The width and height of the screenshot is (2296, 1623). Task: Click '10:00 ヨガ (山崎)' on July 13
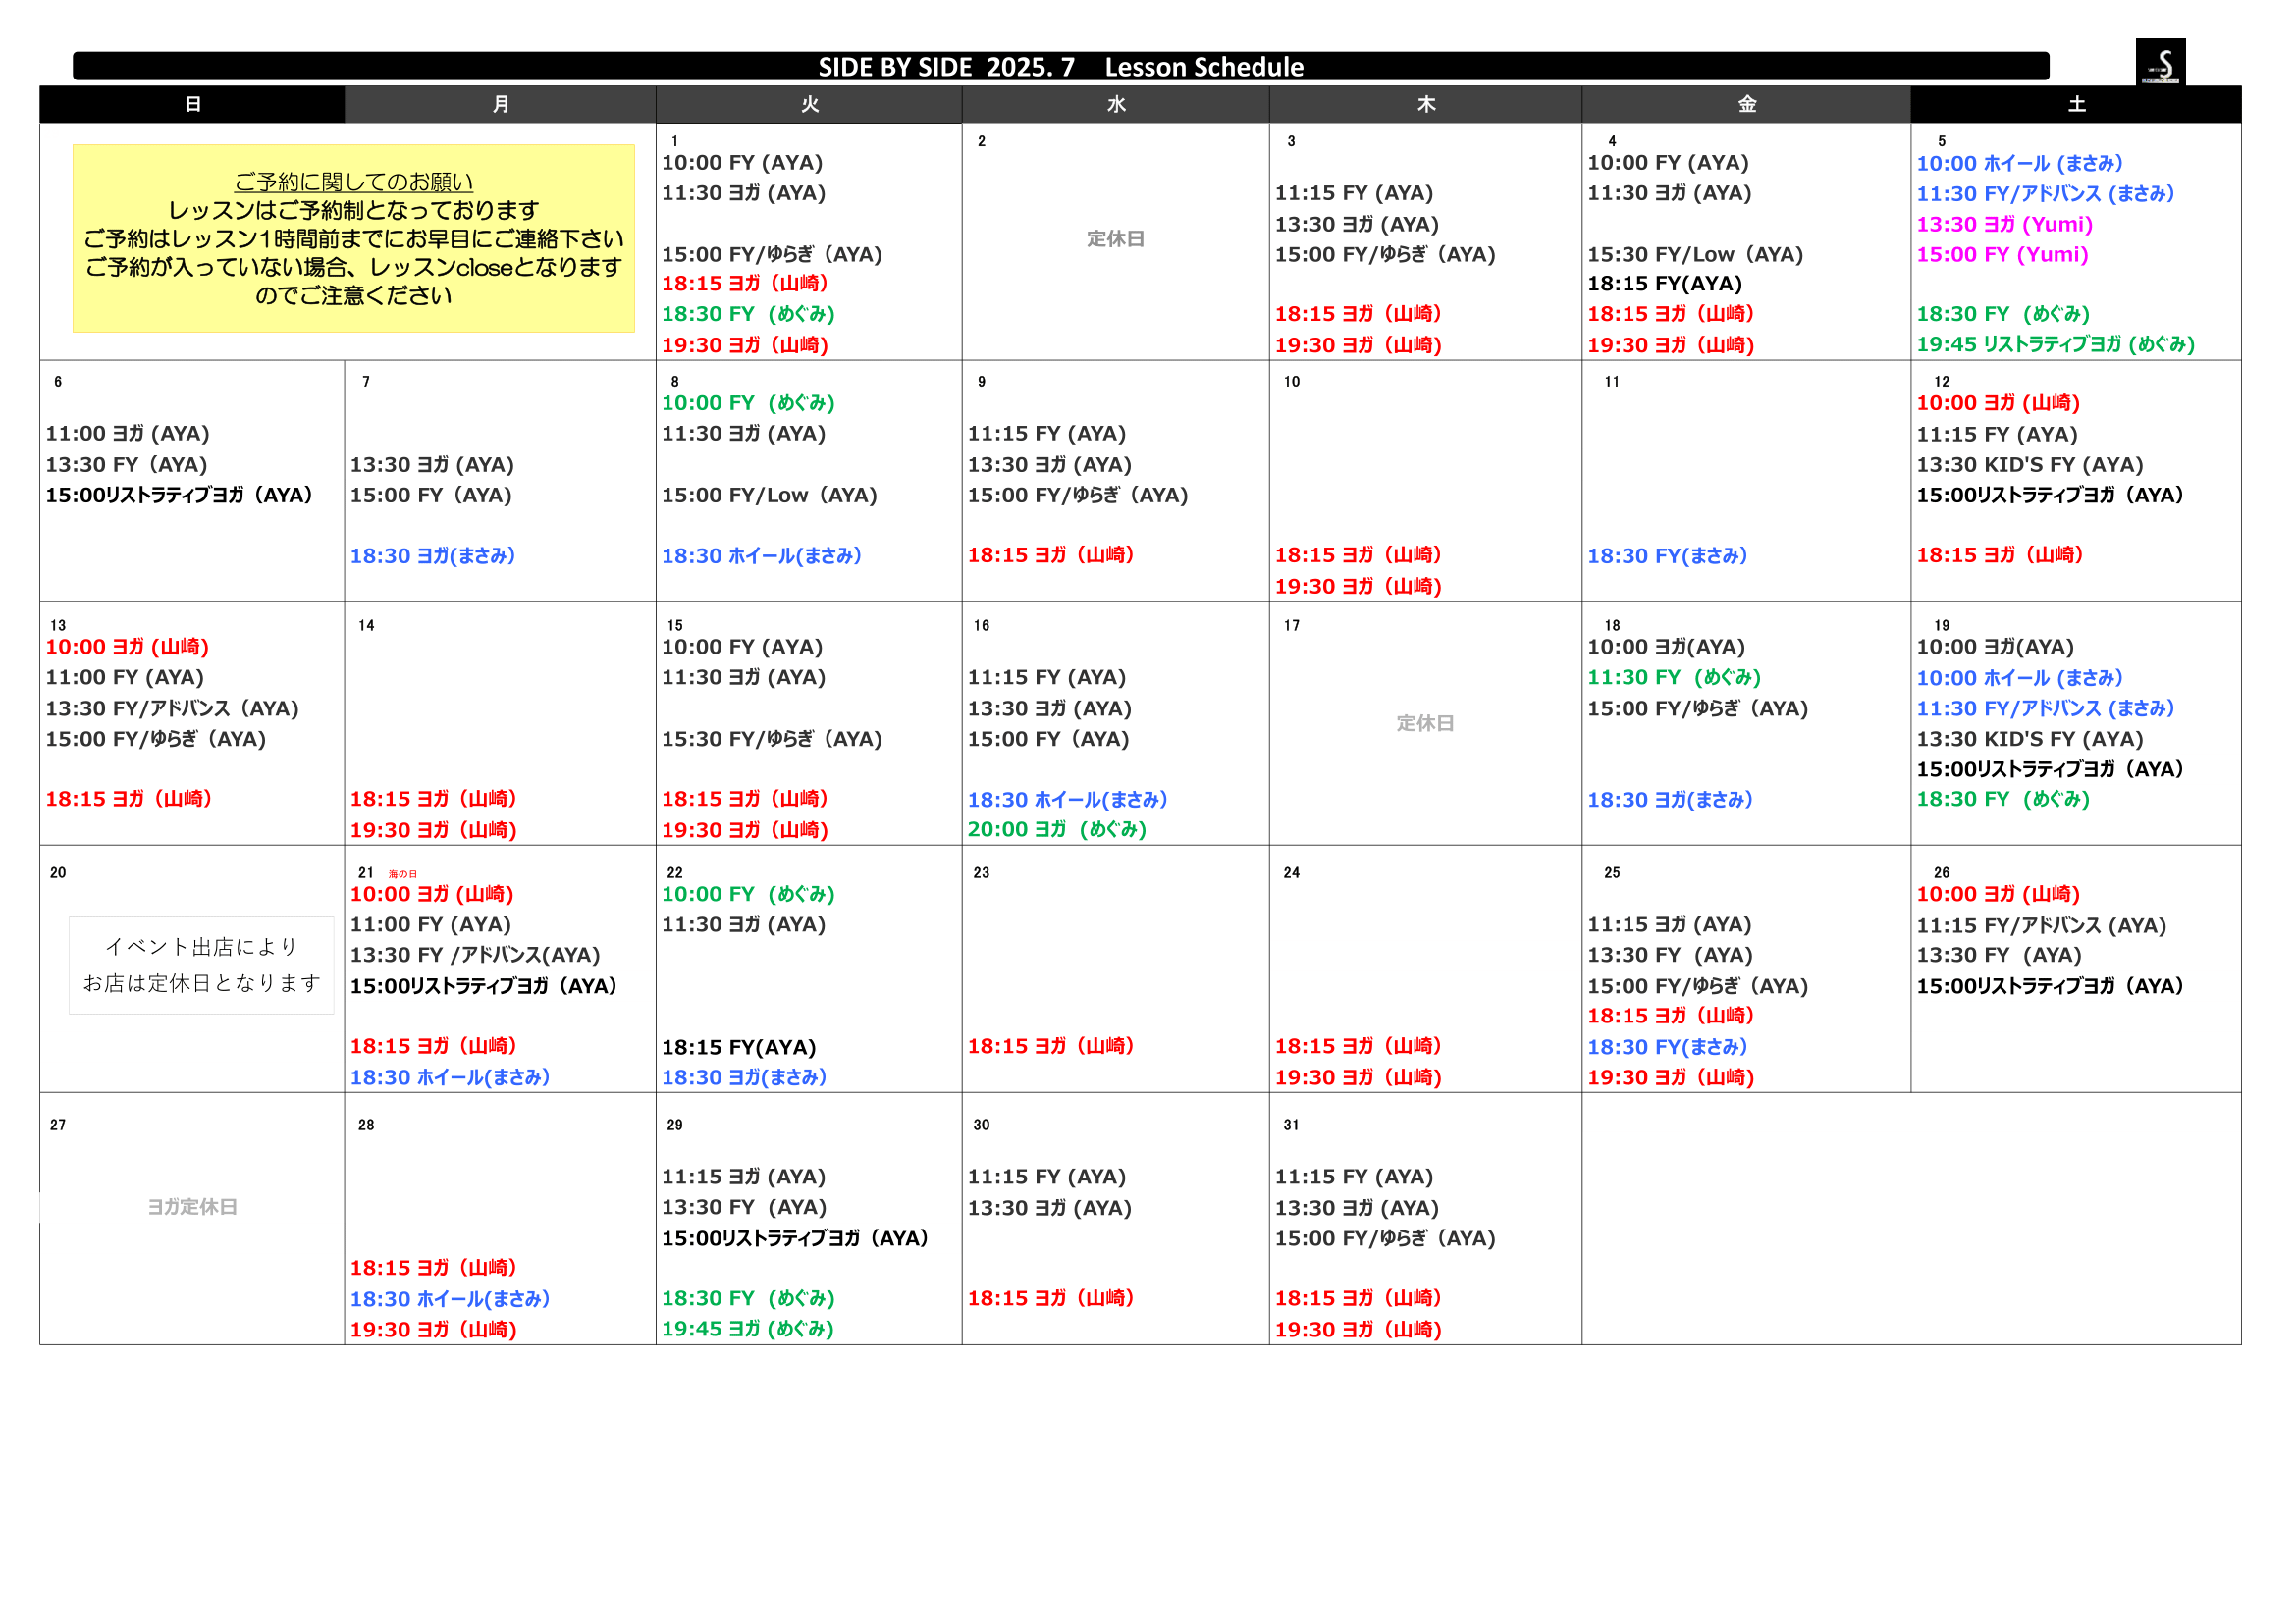coord(127,647)
